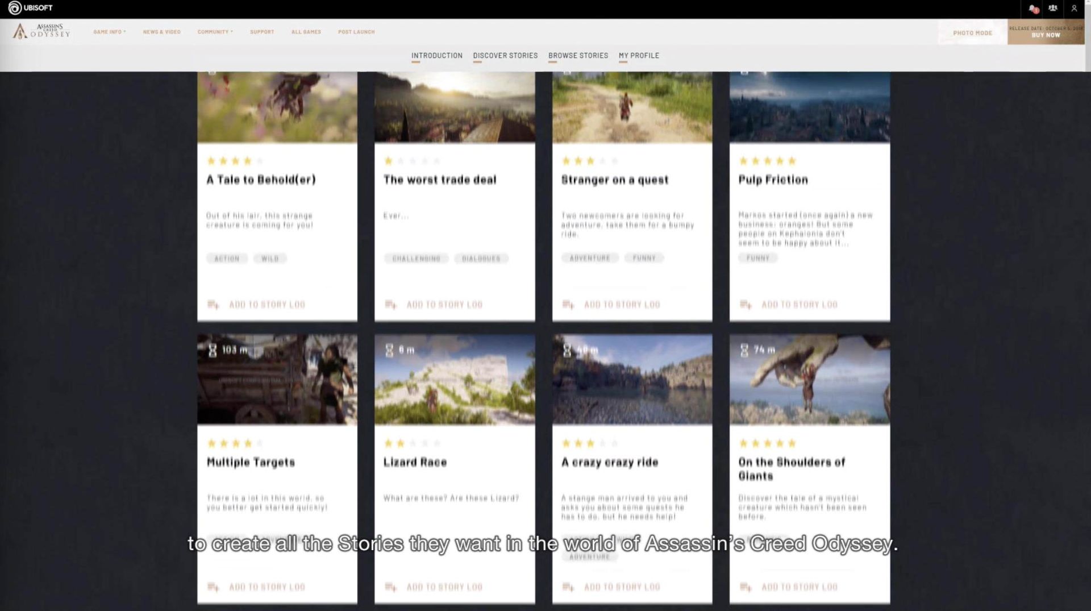Click the star rating of A Tale to Behold(er)
The image size is (1091, 611).
tap(235, 161)
